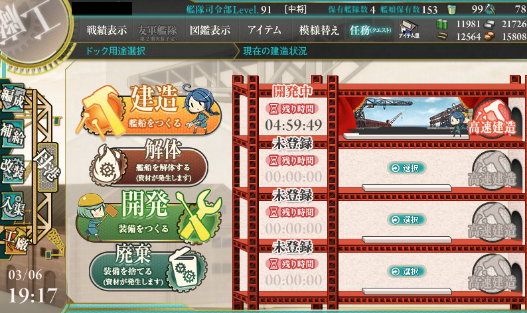Screen dimensions: 527x313
Task: Open the 図鑑表示 menu item
Action: click(210, 31)
